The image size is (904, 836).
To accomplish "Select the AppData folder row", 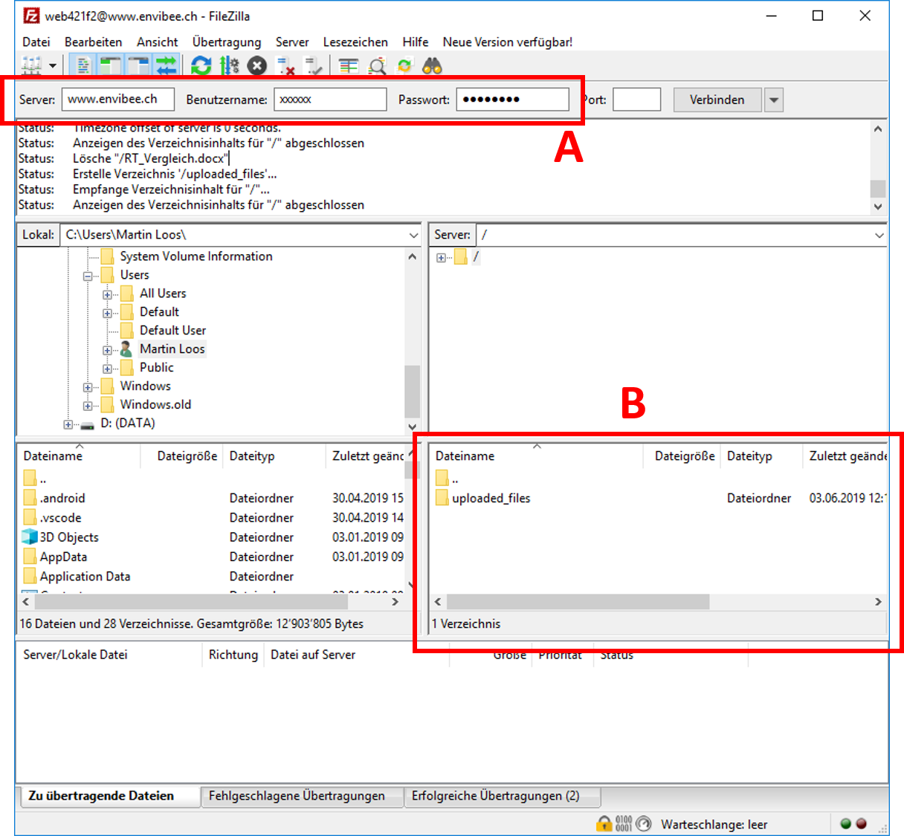I will [x=213, y=557].
